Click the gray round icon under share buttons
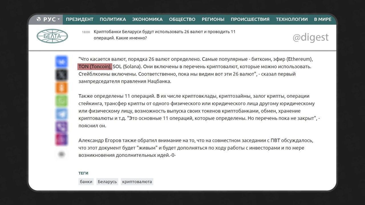The width and height of the screenshot is (365, 205). [x=62, y=154]
